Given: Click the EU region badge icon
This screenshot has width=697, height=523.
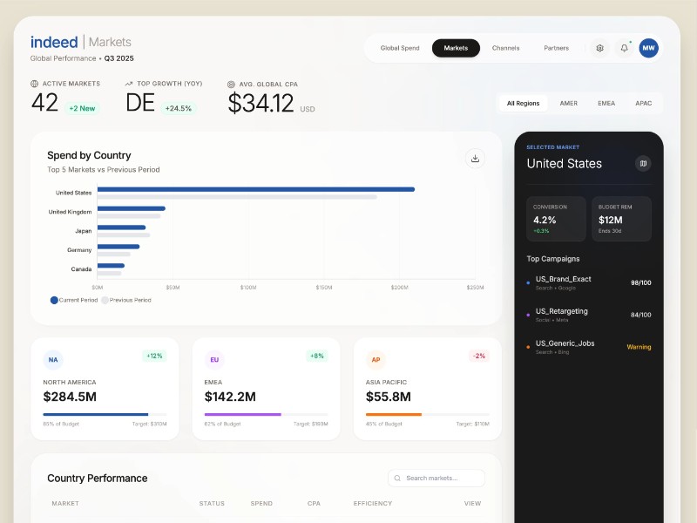Looking at the screenshot, I should tap(214, 359).
